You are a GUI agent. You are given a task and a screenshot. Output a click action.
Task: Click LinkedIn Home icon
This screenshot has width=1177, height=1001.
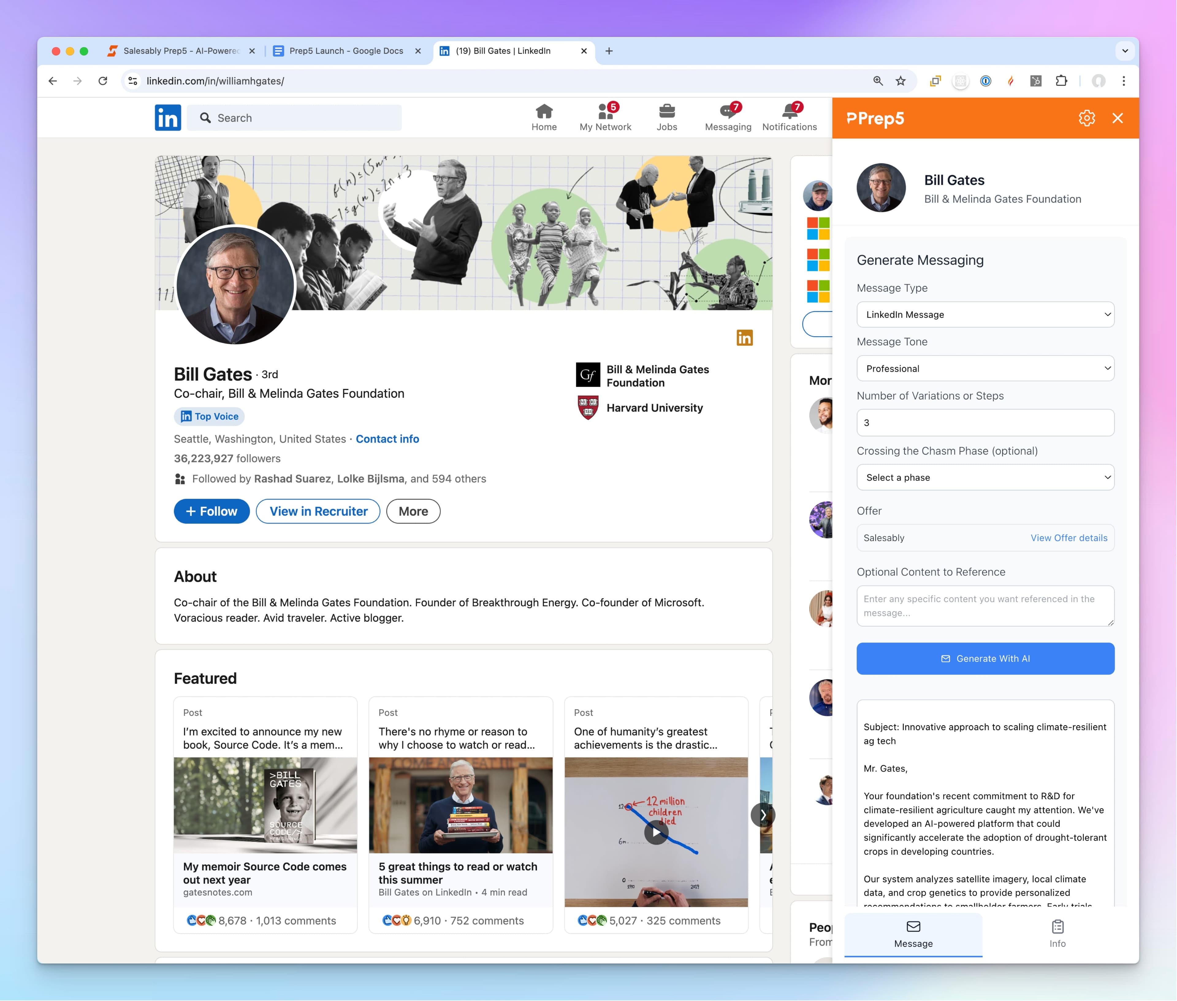(x=543, y=111)
